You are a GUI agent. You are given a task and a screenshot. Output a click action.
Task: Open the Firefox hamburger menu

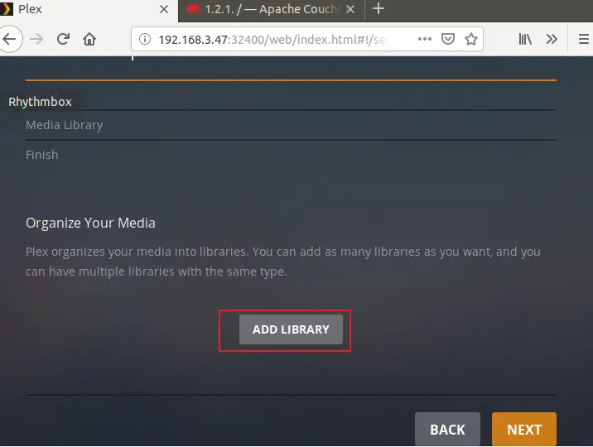coord(584,39)
